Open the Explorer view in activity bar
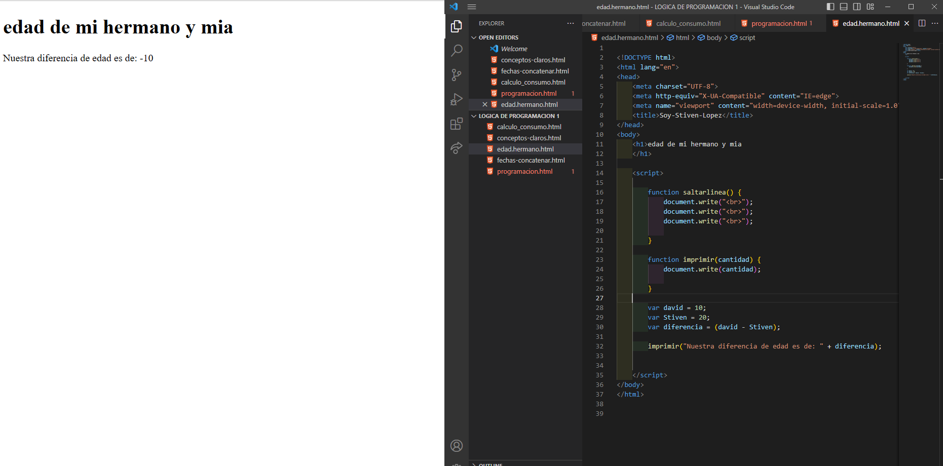The height and width of the screenshot is (466, 943). (457, 26)
